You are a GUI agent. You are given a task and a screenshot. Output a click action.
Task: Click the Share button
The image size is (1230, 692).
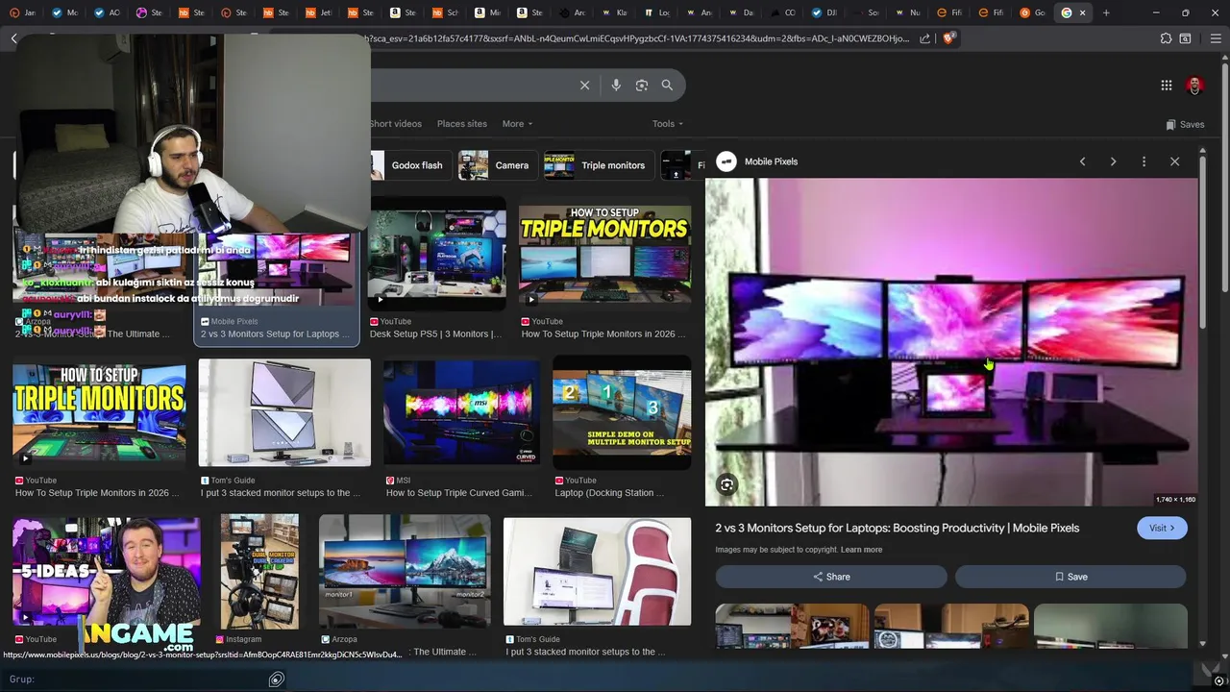point(831,577)
